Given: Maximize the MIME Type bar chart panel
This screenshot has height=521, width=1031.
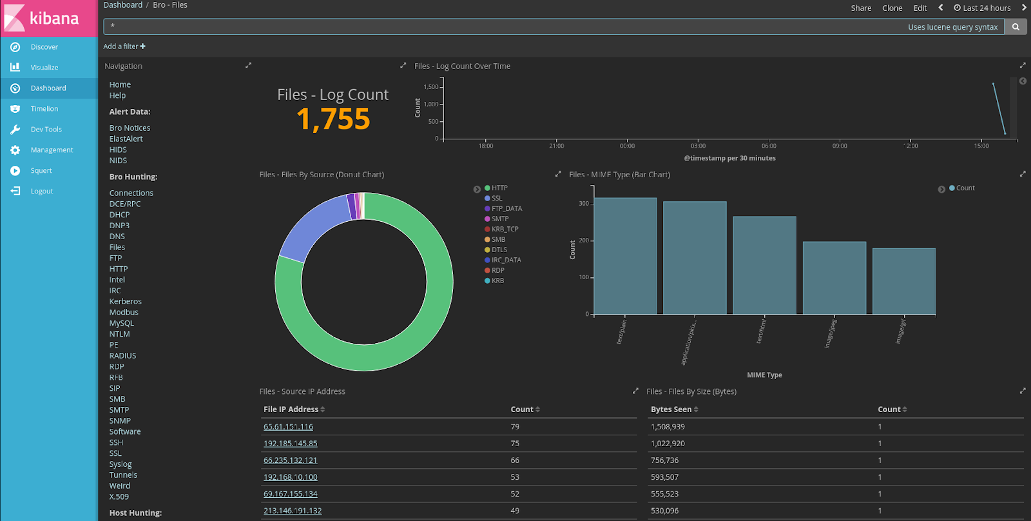Looking at the screenshot, I should (1023, 174).
